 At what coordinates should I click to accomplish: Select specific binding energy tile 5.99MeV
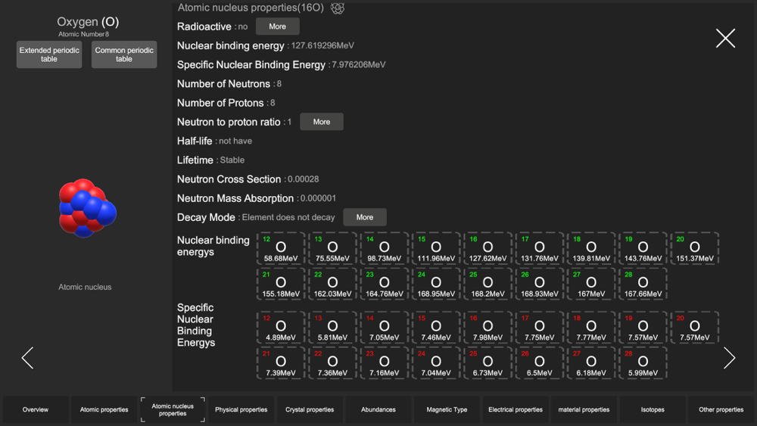point(643,363)
